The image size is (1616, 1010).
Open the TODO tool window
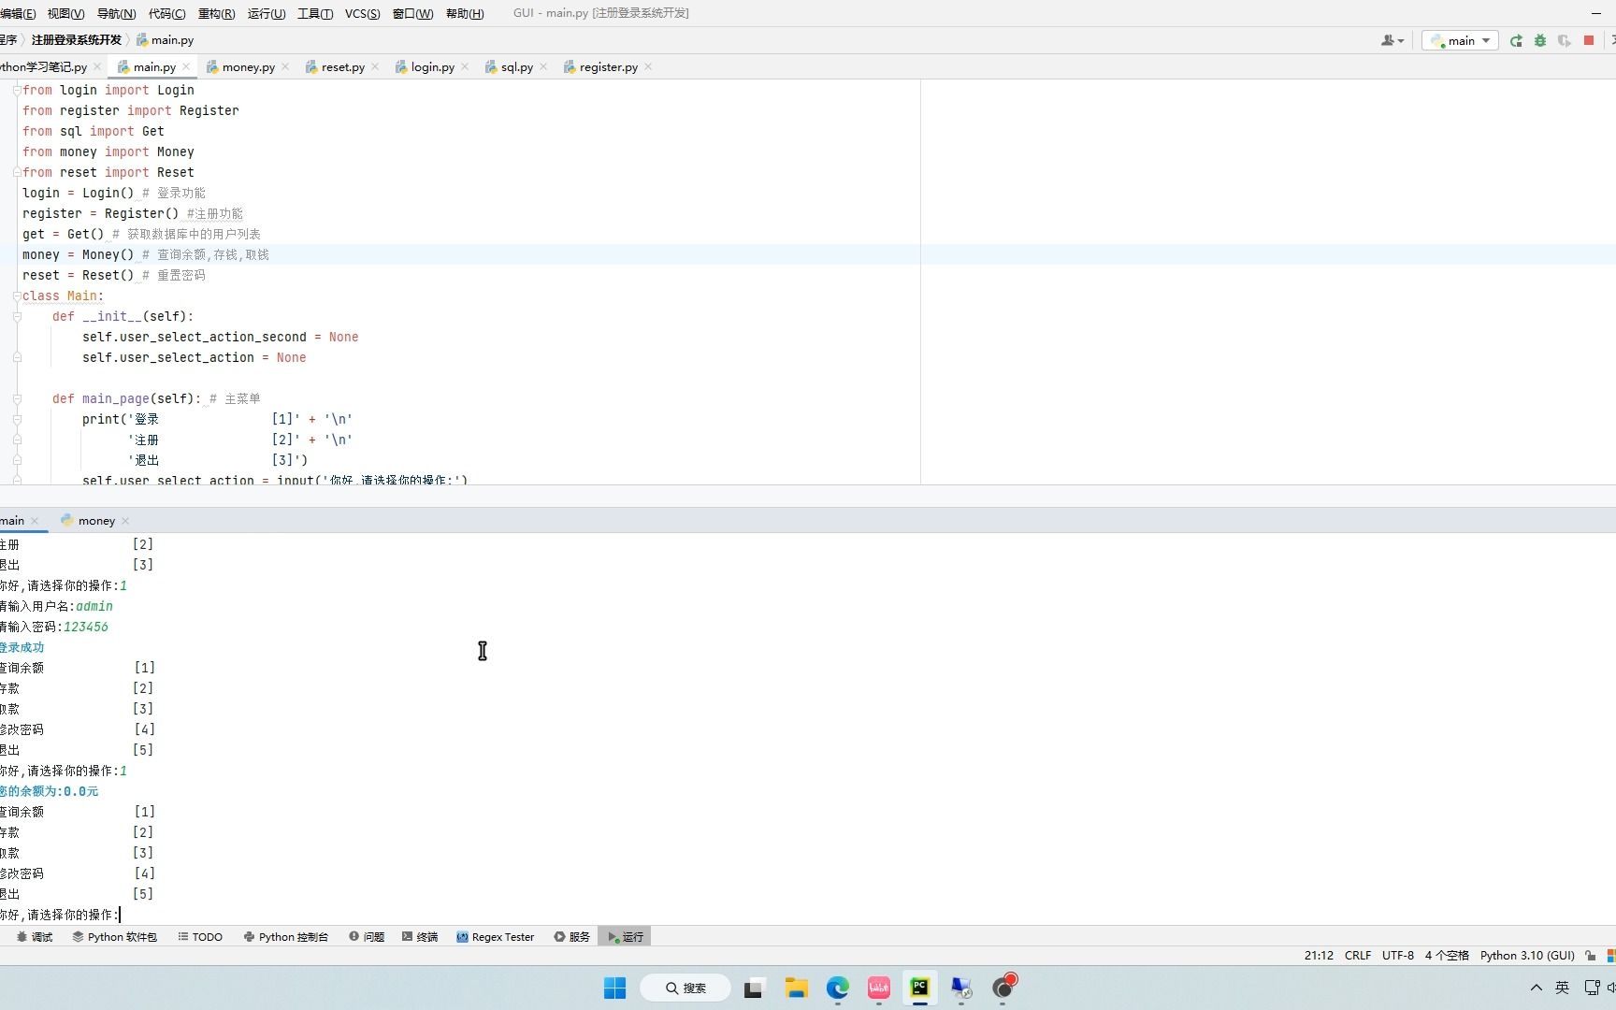pos(199,936)
